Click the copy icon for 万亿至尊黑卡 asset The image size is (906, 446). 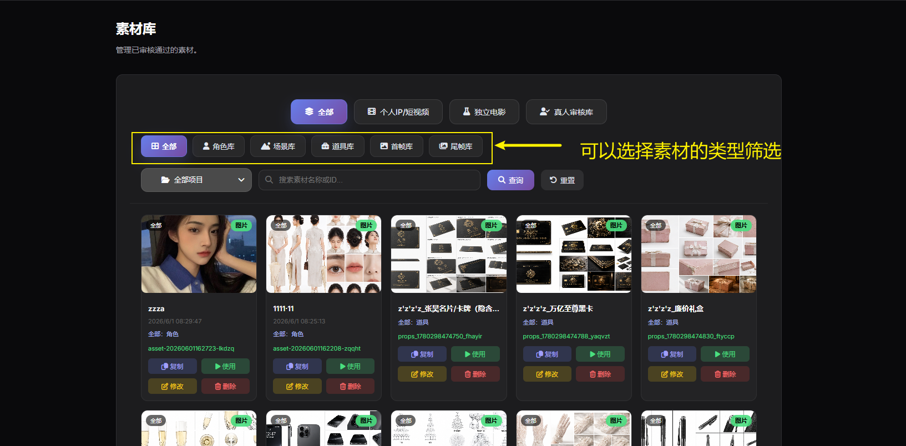pyautogui.click(x=539, y=354)
